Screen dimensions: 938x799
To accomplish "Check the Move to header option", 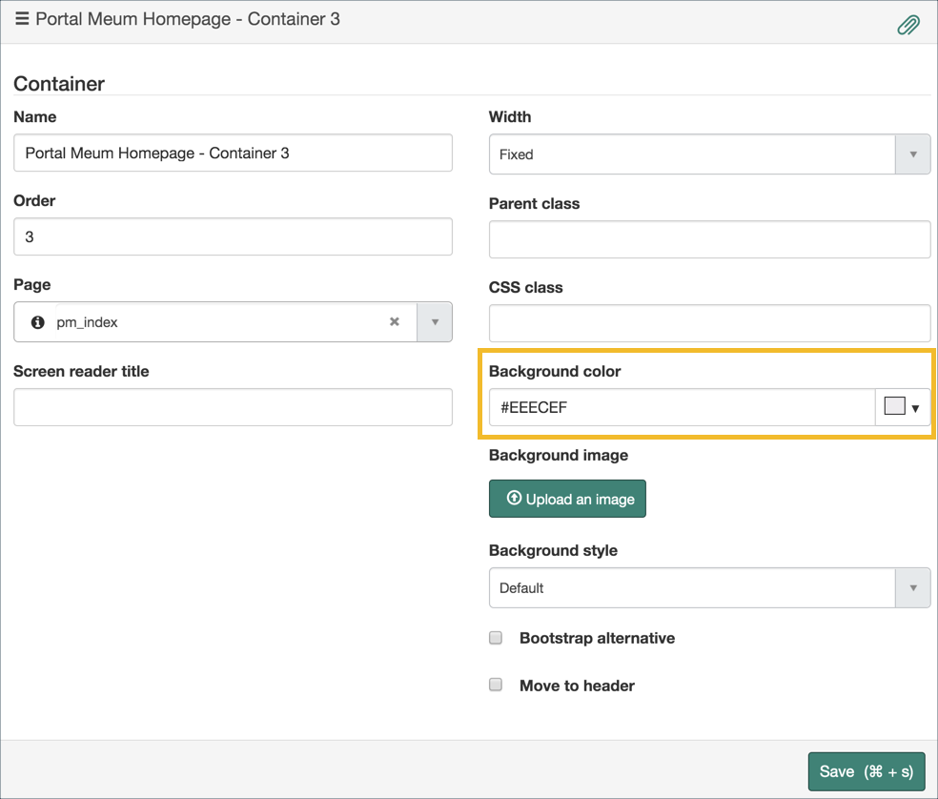I will point(495,684).
